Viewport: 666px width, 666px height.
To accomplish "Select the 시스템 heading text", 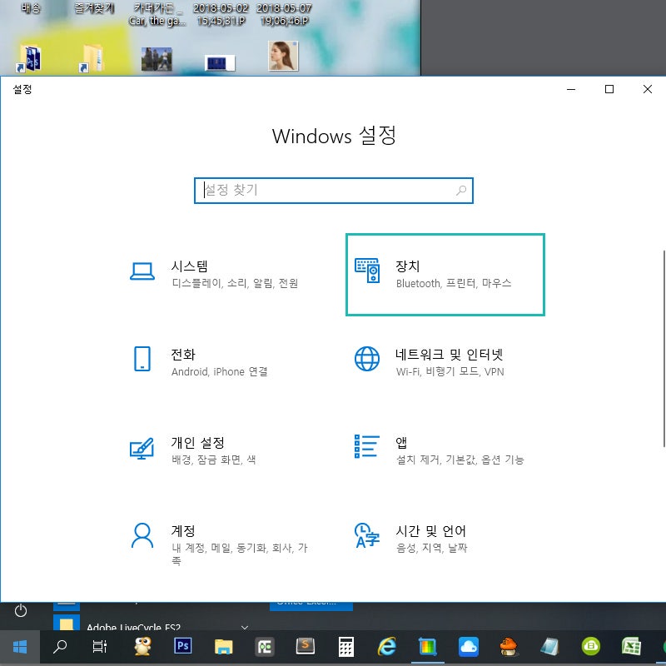I will pyautogui.click(x=190, y=266).
